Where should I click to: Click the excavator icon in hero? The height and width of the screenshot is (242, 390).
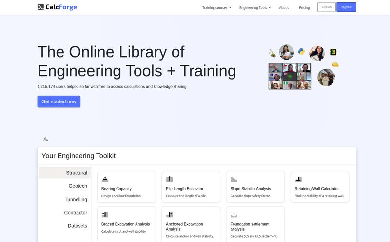(273, 53)
